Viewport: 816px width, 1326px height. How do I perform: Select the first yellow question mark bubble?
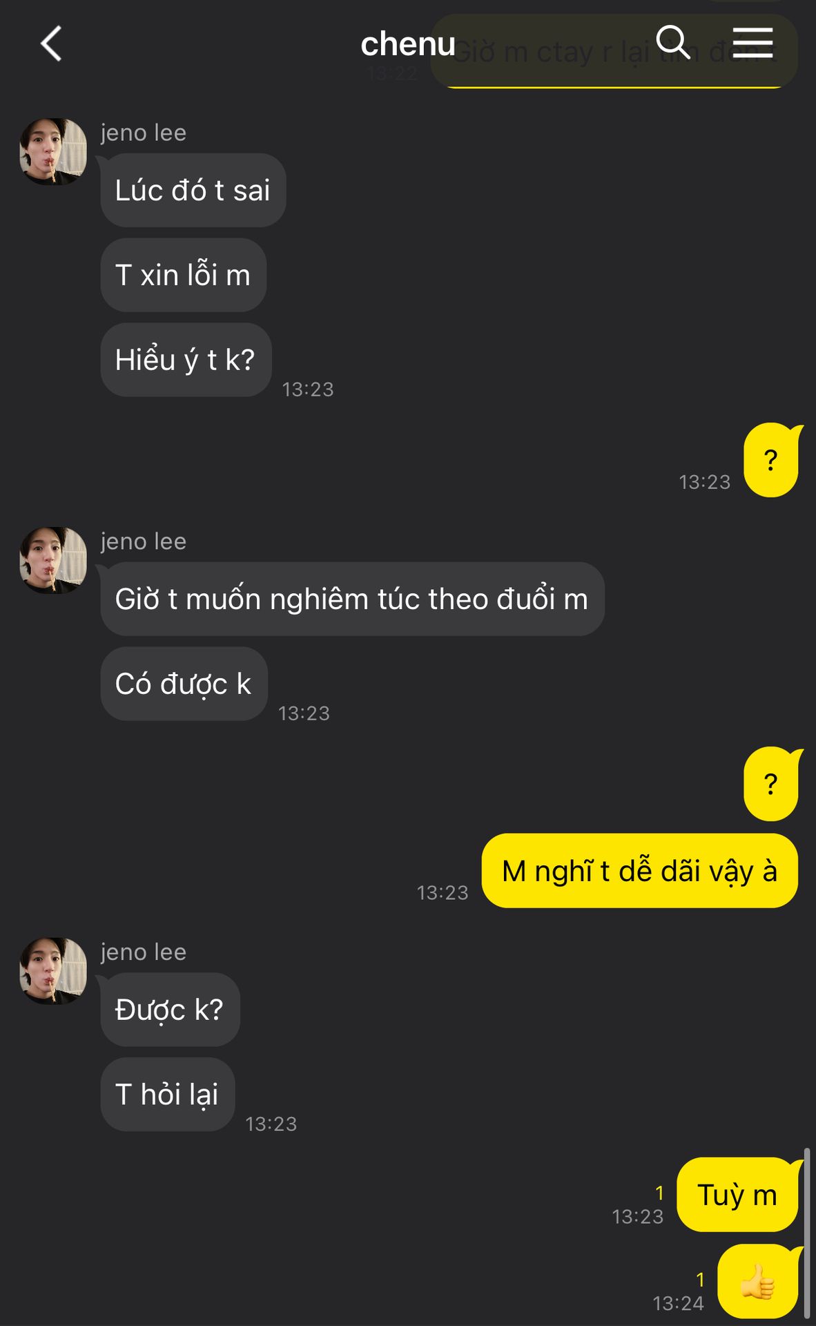771,460
